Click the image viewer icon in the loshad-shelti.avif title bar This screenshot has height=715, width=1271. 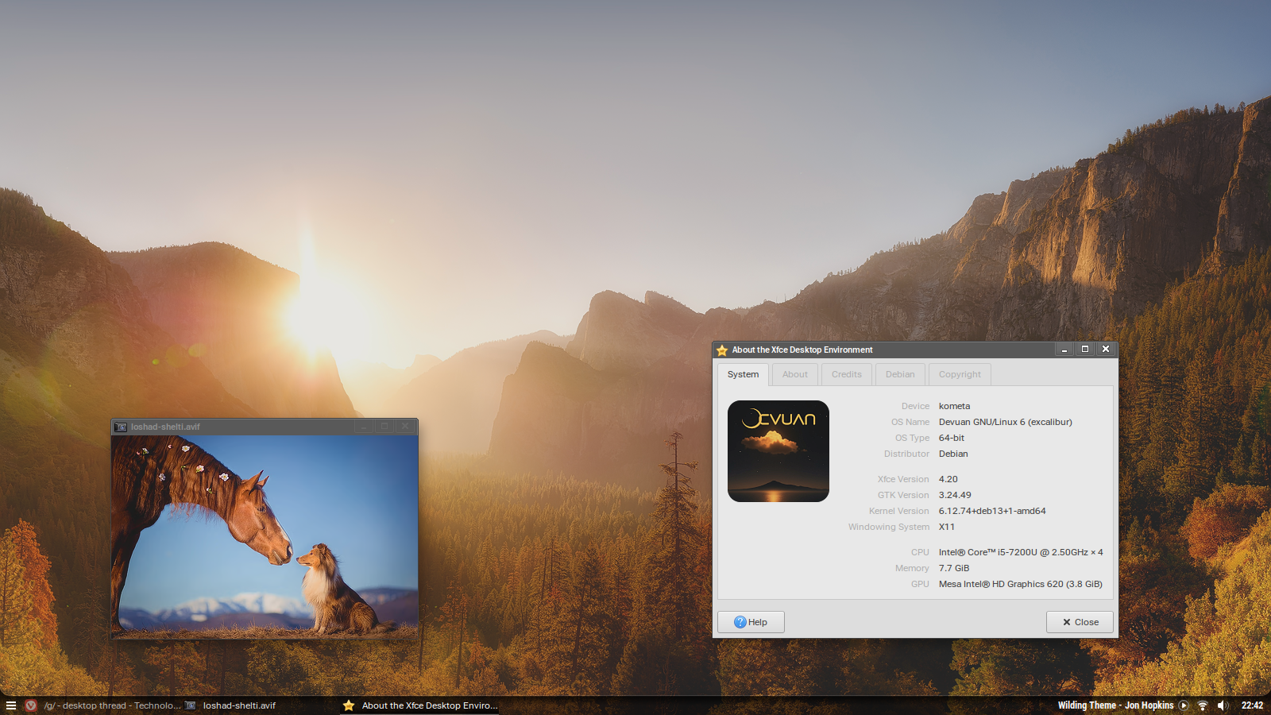(121, 427)
